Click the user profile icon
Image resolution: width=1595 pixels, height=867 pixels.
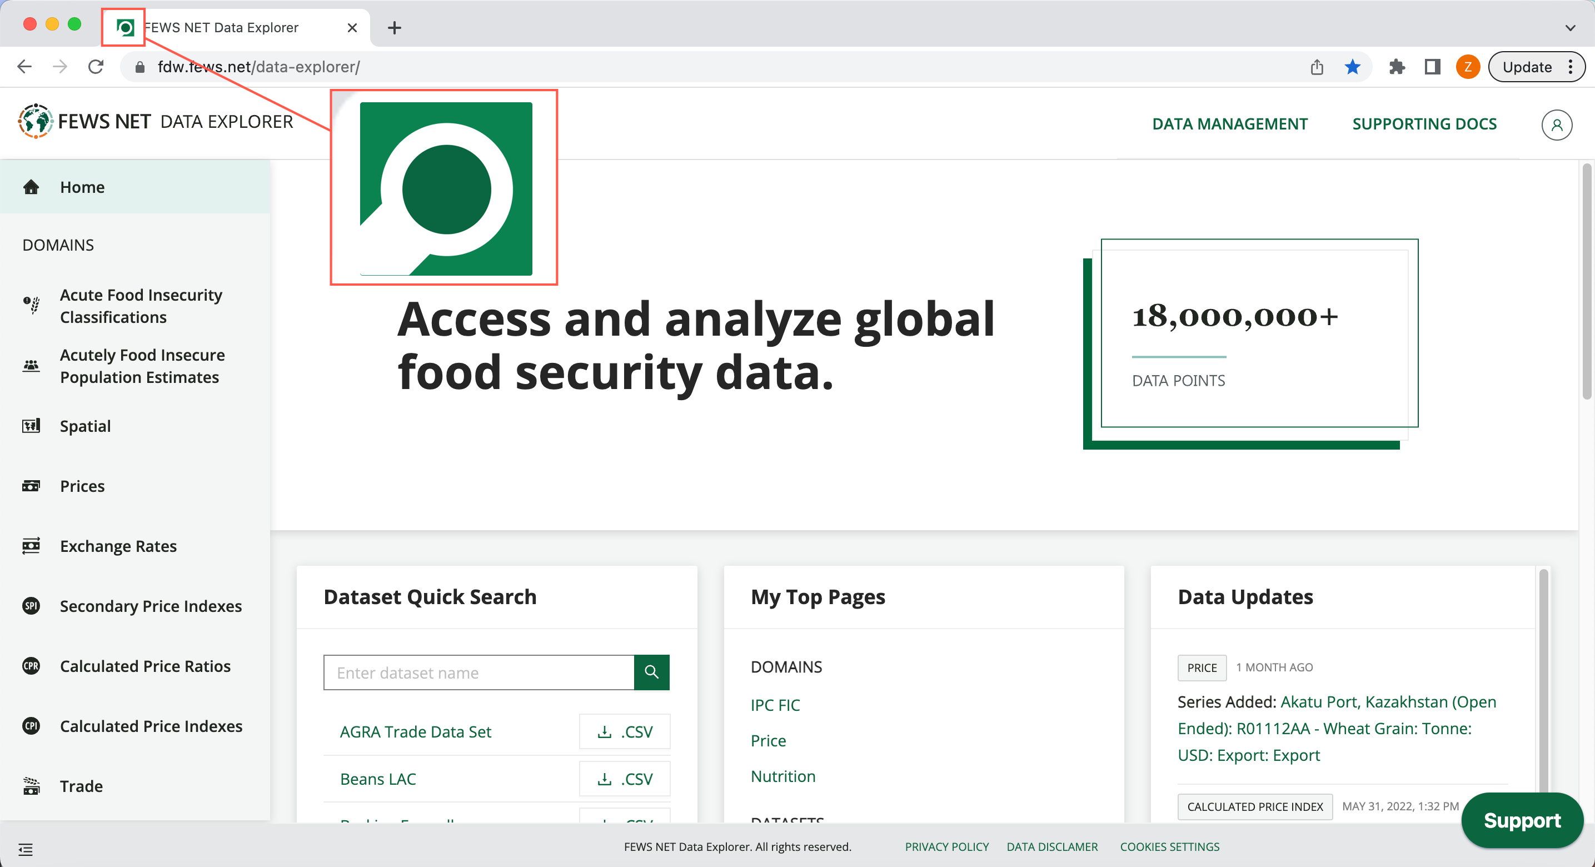[1556, 124]
